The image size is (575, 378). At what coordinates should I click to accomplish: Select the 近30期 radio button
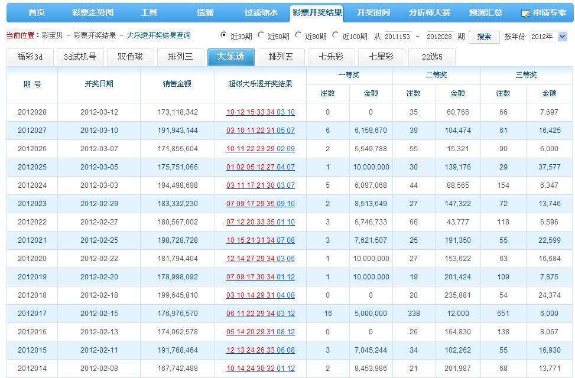(223, 35)
